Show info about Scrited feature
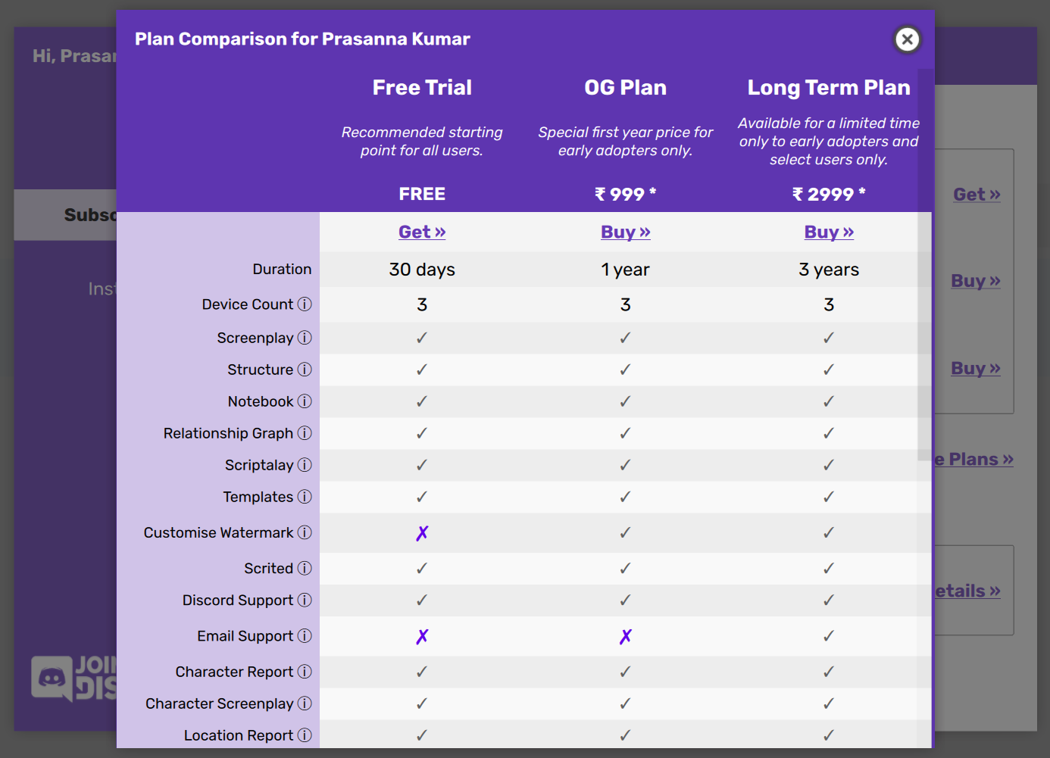Viewport: 1050px width, 758px height. click(305, 568)
